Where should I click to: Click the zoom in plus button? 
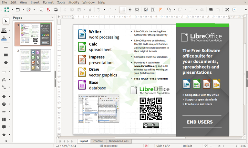click(236, 146)
